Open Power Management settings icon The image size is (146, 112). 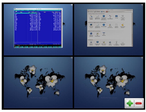(116, 43)
